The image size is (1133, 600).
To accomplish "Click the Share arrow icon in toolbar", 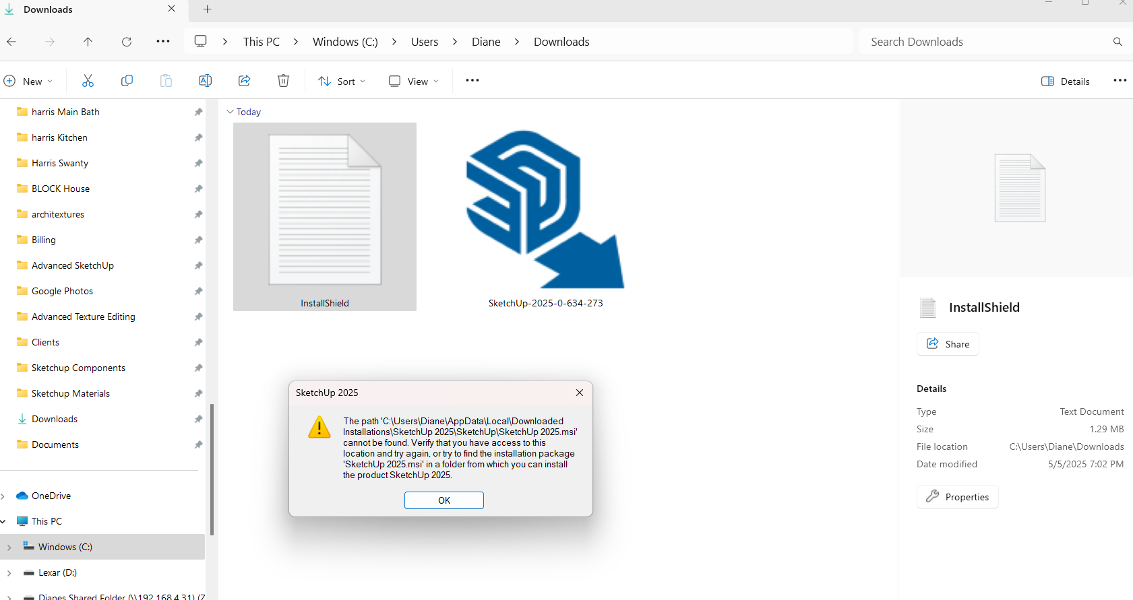I will tap(244, 81).
